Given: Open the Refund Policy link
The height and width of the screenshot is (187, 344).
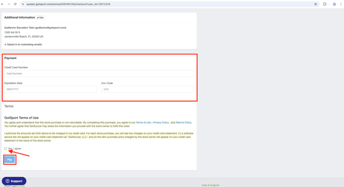Looking at the screenshot, I should (x=184, y=122).
